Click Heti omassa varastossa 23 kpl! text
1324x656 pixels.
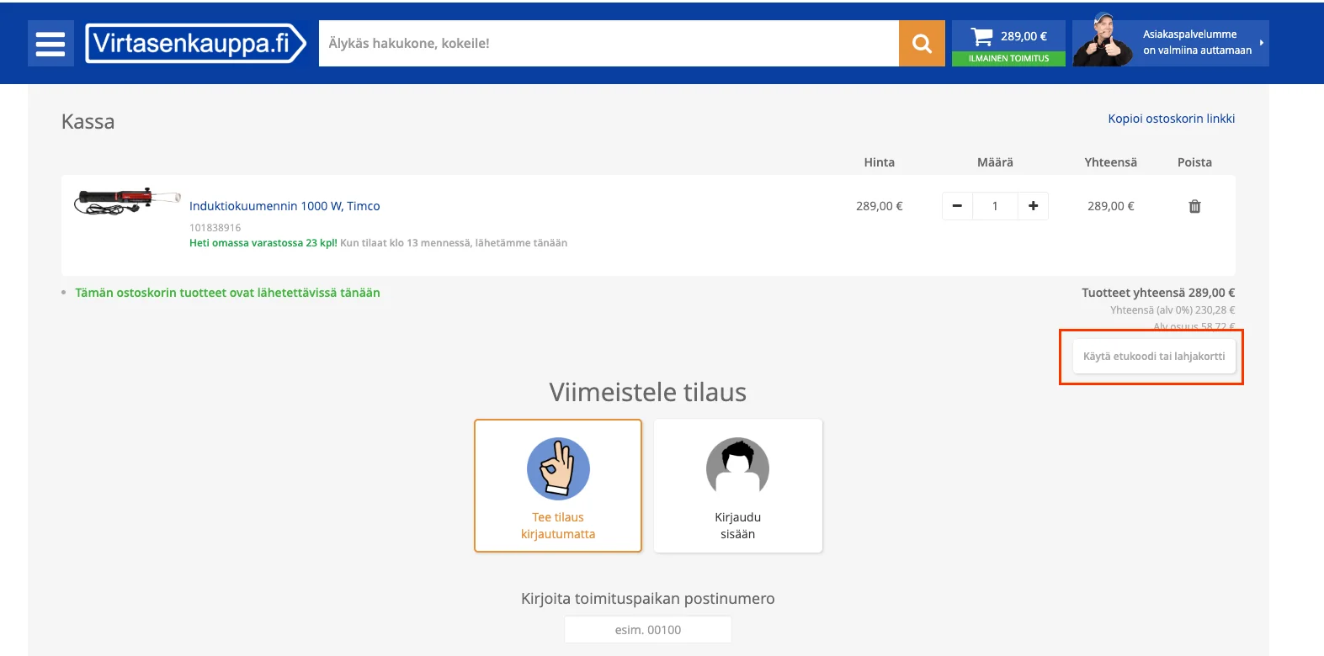pos(263,243)
